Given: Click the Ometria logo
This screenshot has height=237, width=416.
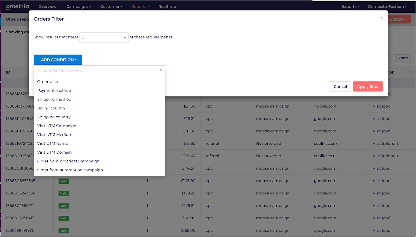Looking at the screenshot, I should tap(17, 6).
